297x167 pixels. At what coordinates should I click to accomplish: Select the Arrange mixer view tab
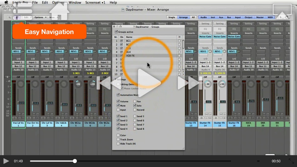(x=183, y=17)
